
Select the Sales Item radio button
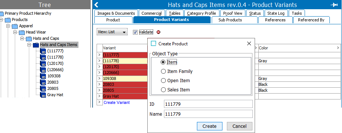click(x=163, y=90)
